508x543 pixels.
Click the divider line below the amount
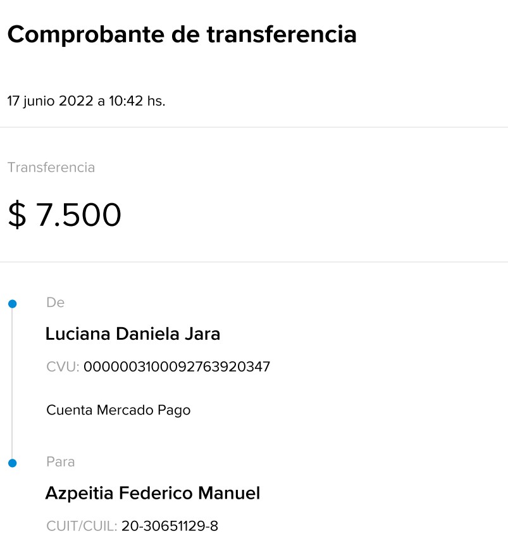pyautogui.click(x=254, y=262)
